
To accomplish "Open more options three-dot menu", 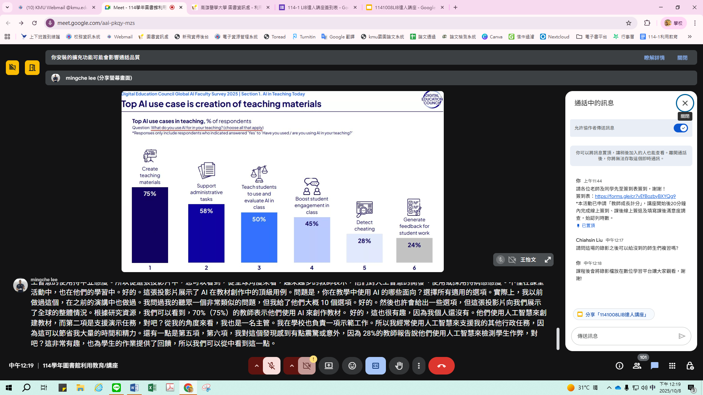I will [419, 366].
